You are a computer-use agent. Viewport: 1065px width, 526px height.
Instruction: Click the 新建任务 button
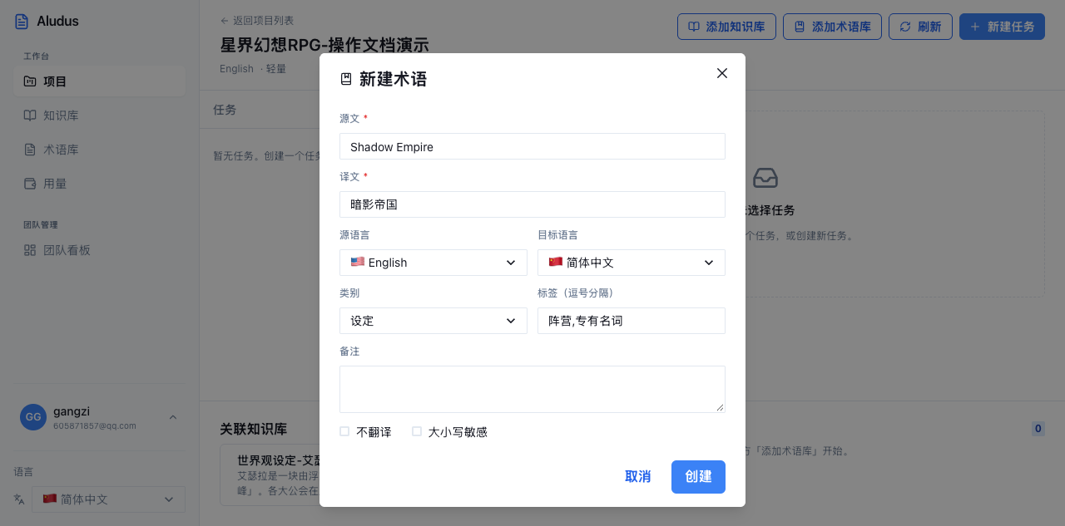(1002, 27)
